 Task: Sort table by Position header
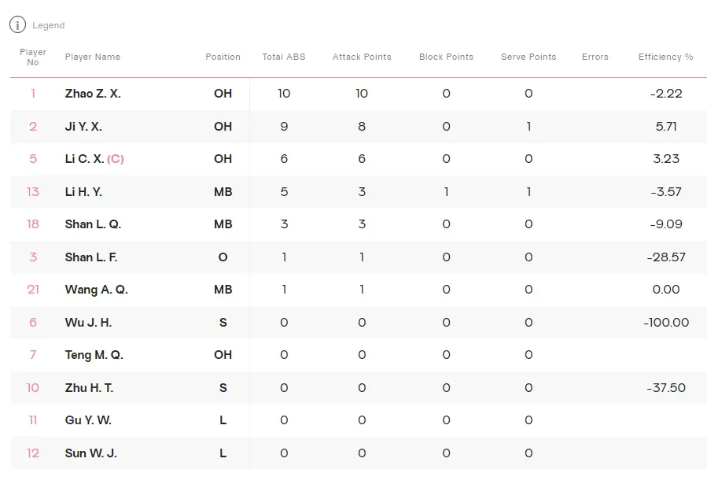click(223, 57)
